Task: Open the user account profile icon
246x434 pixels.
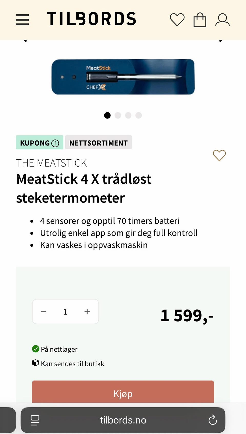Action: tap(222, 20)
